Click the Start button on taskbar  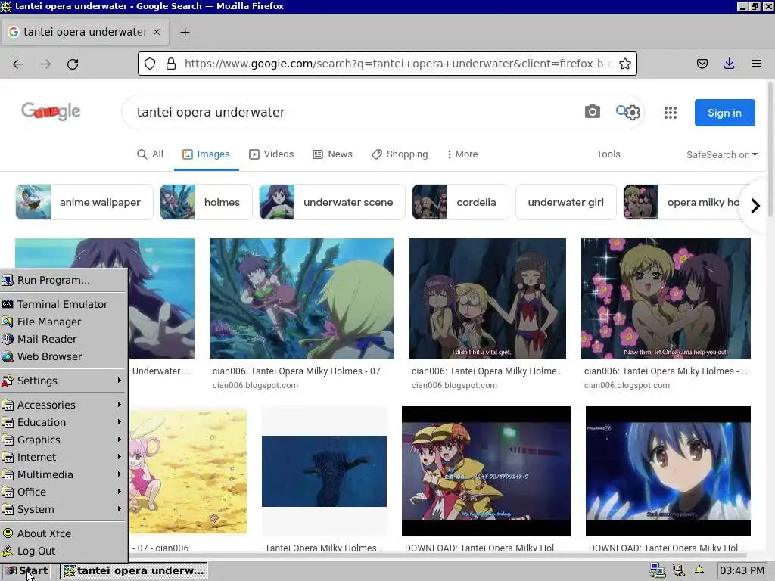26,570
